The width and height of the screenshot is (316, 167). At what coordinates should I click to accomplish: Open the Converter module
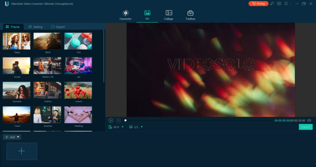click(x=125, y=15)
